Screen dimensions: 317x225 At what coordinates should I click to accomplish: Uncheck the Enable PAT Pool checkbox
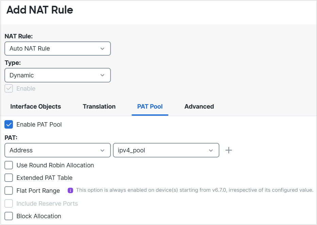[x=9, y=125]
